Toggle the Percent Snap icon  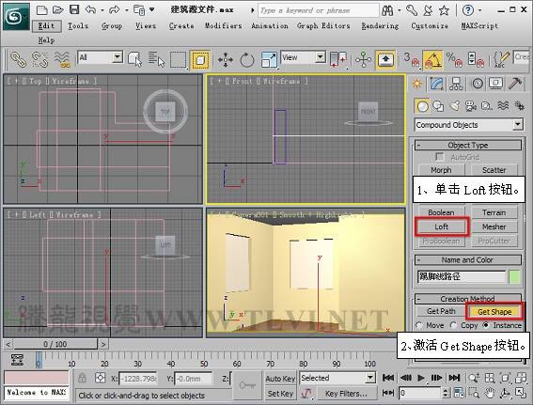tap(454, 59)
